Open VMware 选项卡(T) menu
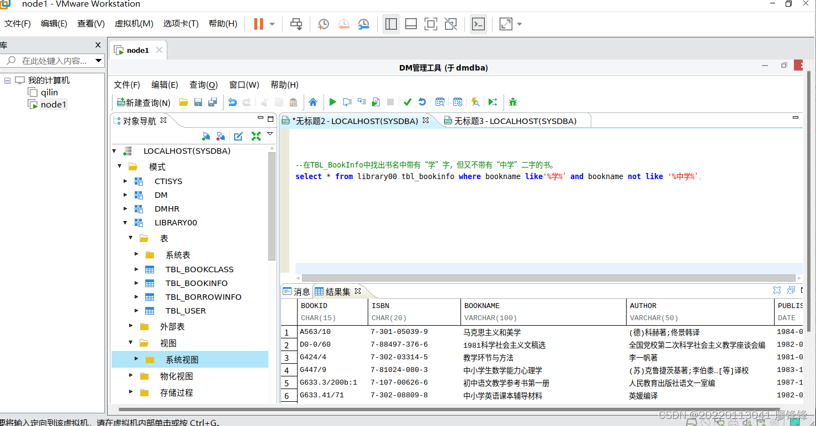Viewport: 816px width, 426px height. 181,24
